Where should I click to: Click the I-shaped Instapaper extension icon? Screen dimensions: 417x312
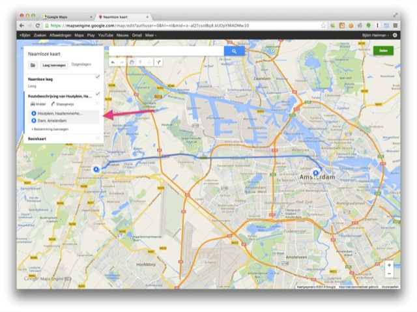(x=377, y=25)
